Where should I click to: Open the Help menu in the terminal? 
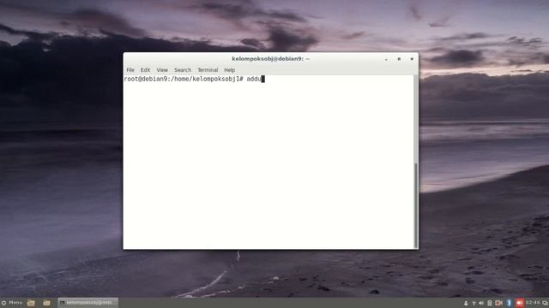(229, 70)
